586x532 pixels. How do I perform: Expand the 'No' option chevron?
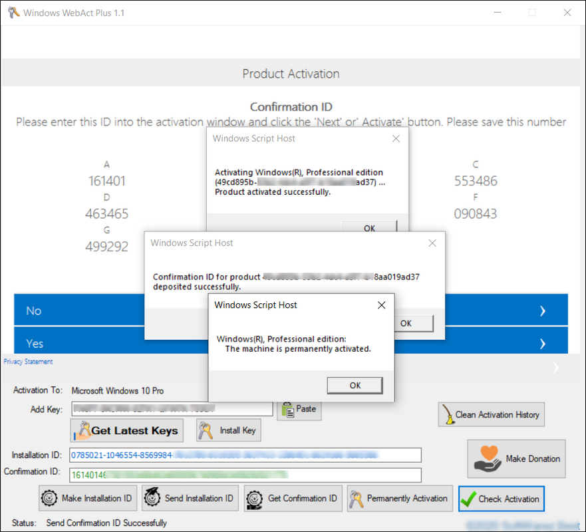point(543,311)
